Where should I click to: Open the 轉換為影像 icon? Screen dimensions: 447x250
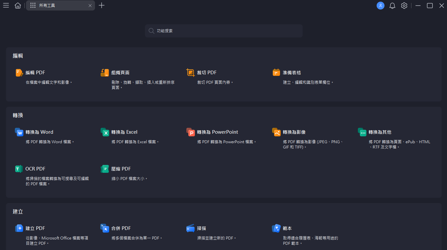coord(276,132)
